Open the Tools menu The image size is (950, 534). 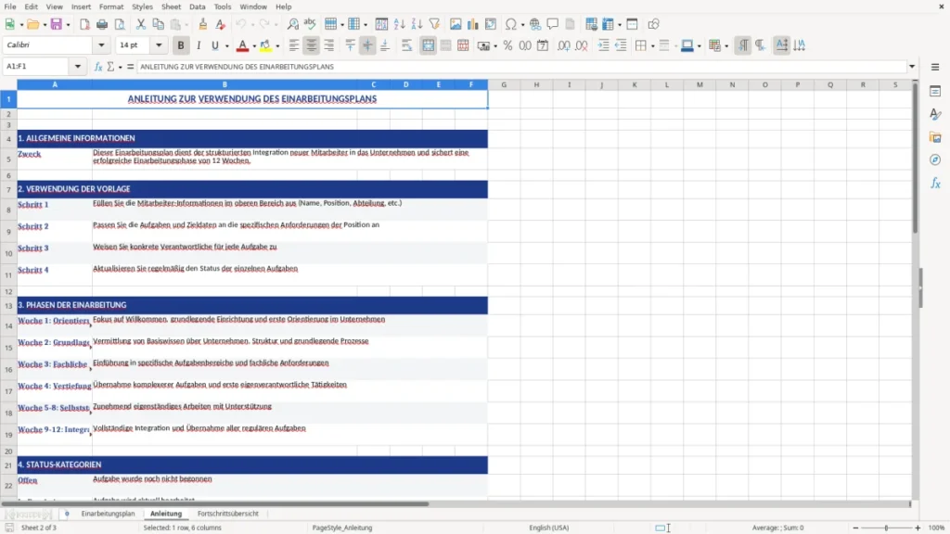[x=223, y=6]
